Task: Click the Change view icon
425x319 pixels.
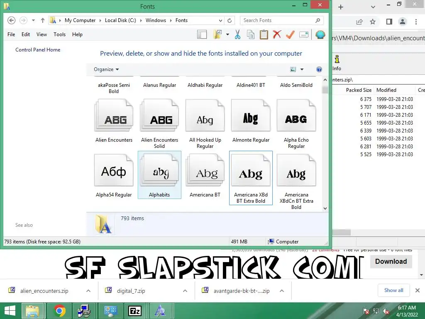Action: [293, 69]
